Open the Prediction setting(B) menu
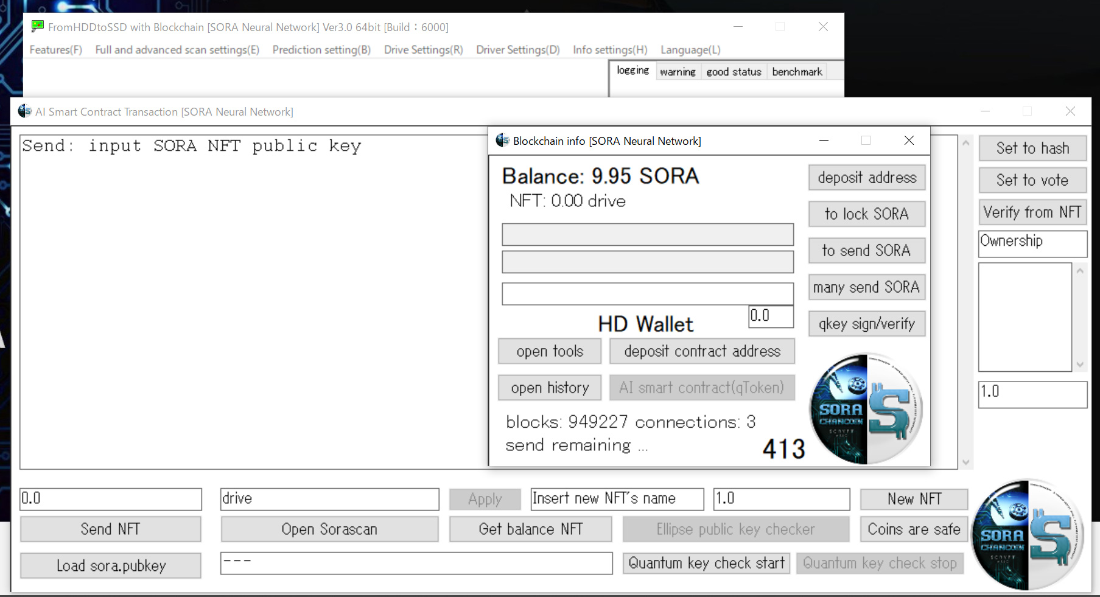The height and width of the screenshot is (597, 1100). [321, 50]
